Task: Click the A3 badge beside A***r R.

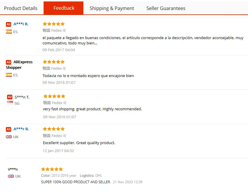Action: pyautogui.click(x=9, y=129)
